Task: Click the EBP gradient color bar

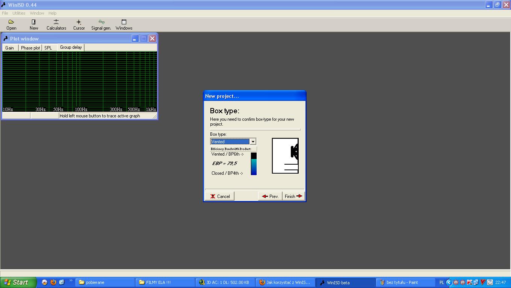Action: [254, 164]
